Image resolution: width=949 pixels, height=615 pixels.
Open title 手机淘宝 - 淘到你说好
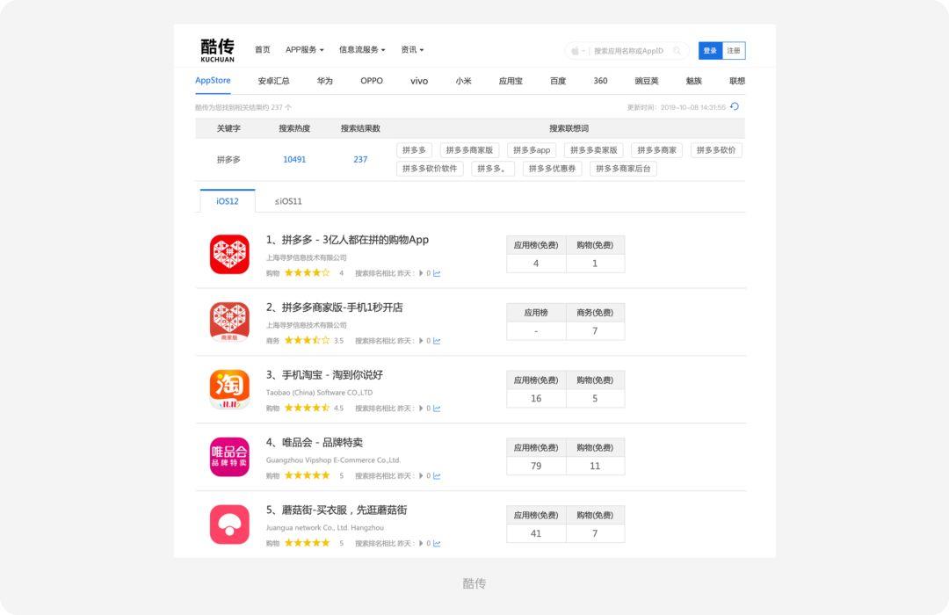tap(324, 375)
